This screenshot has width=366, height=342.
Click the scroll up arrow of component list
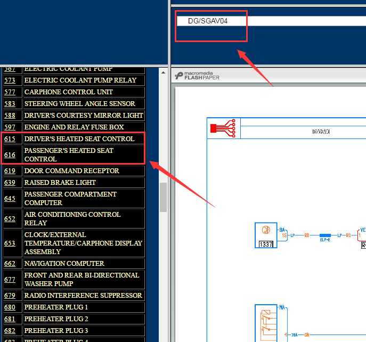tap(163, 72)
